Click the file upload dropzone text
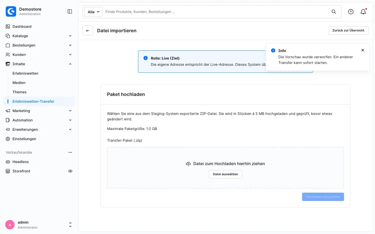375x234 pixels. pos(229,164)
